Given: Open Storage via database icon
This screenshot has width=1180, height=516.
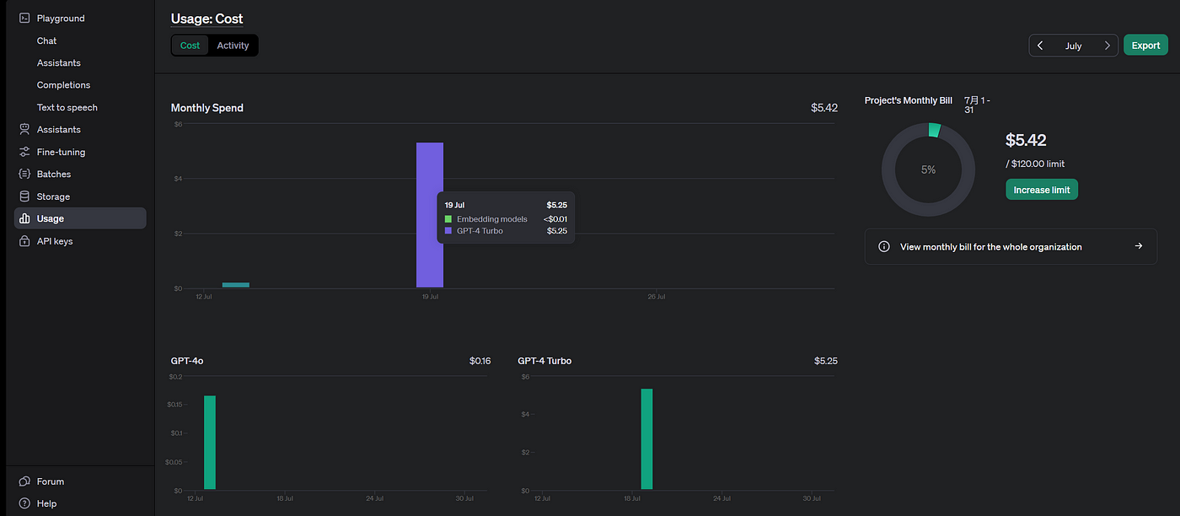Looking at the screenshot, I should pyautogui.click(x=24, y=196).
